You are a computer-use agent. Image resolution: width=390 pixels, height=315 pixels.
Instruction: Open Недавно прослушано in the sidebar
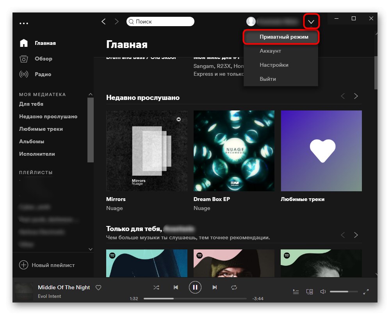pos(48,116)
